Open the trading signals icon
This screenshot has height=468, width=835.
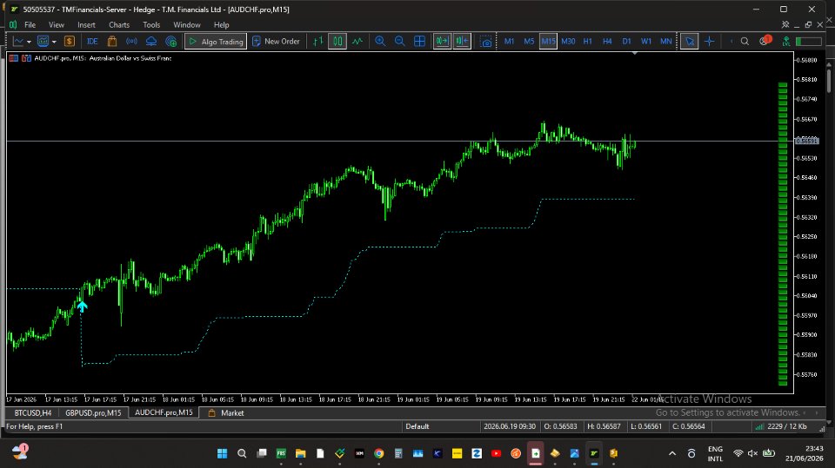pos(131,41)
